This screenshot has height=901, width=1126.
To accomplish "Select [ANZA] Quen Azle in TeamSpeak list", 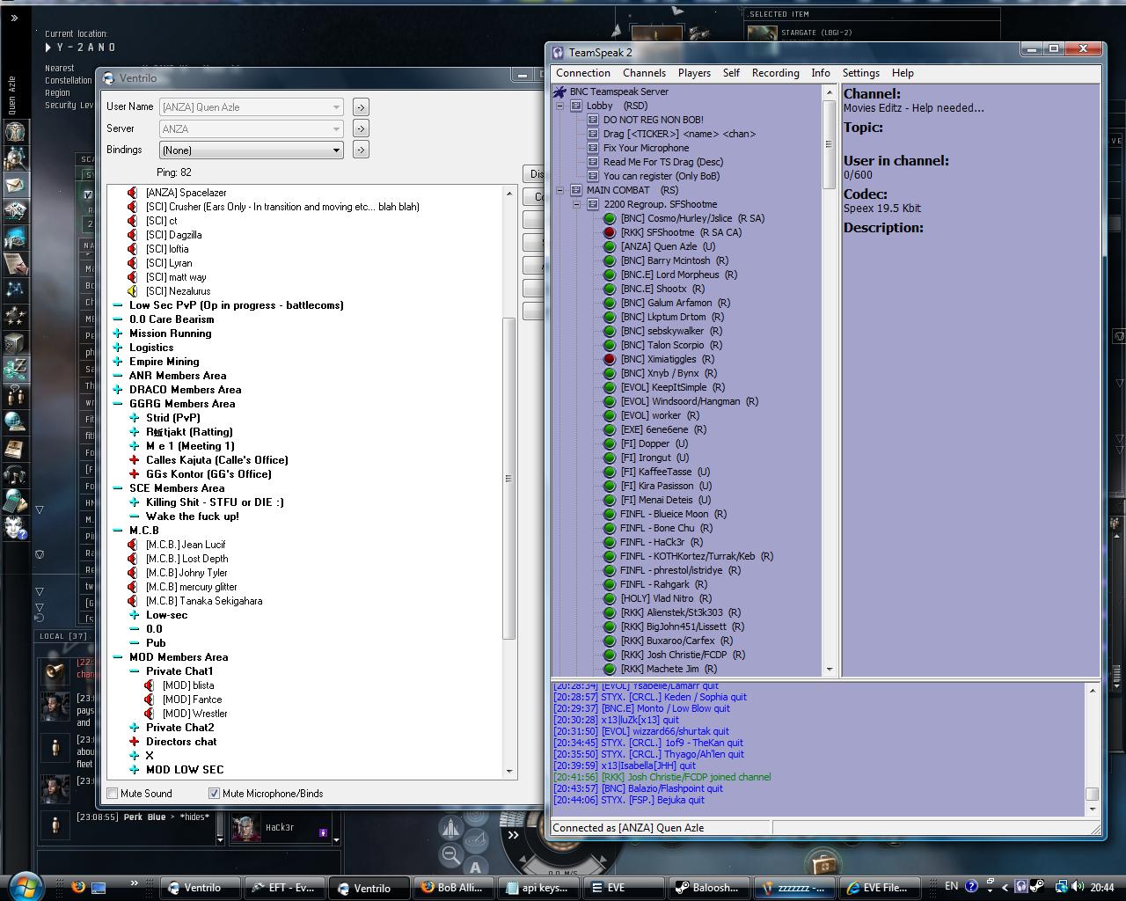I will [x=659, y=246].
